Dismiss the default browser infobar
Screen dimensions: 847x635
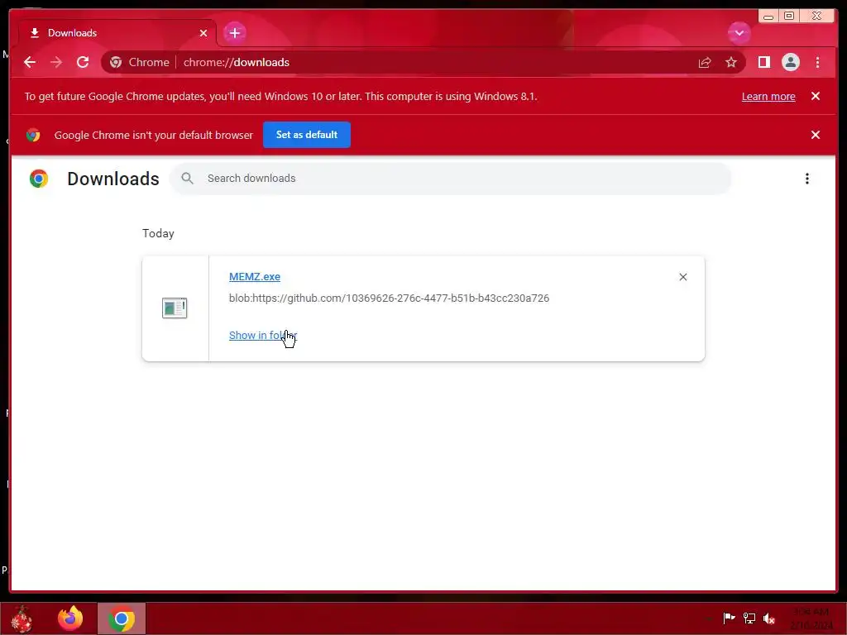coord(816,135)
